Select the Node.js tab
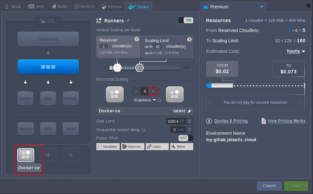Viewport: 313px width, 194px height. click(x=84, y=7)
